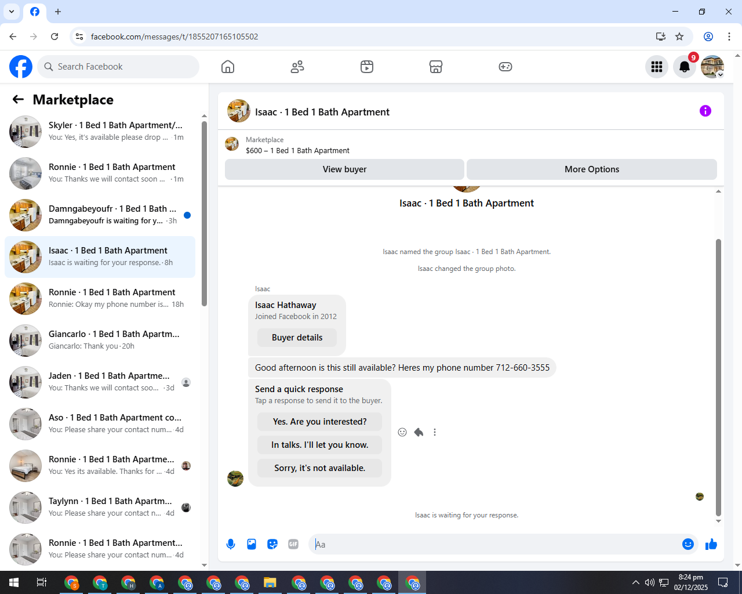Click the browser address bar URL
742x594 pixels.
tap(174, 37)
